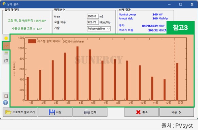Click the 수평선 평균 고도 text
198x130 pixels.
pyautogui.click(x=27, y=29)
